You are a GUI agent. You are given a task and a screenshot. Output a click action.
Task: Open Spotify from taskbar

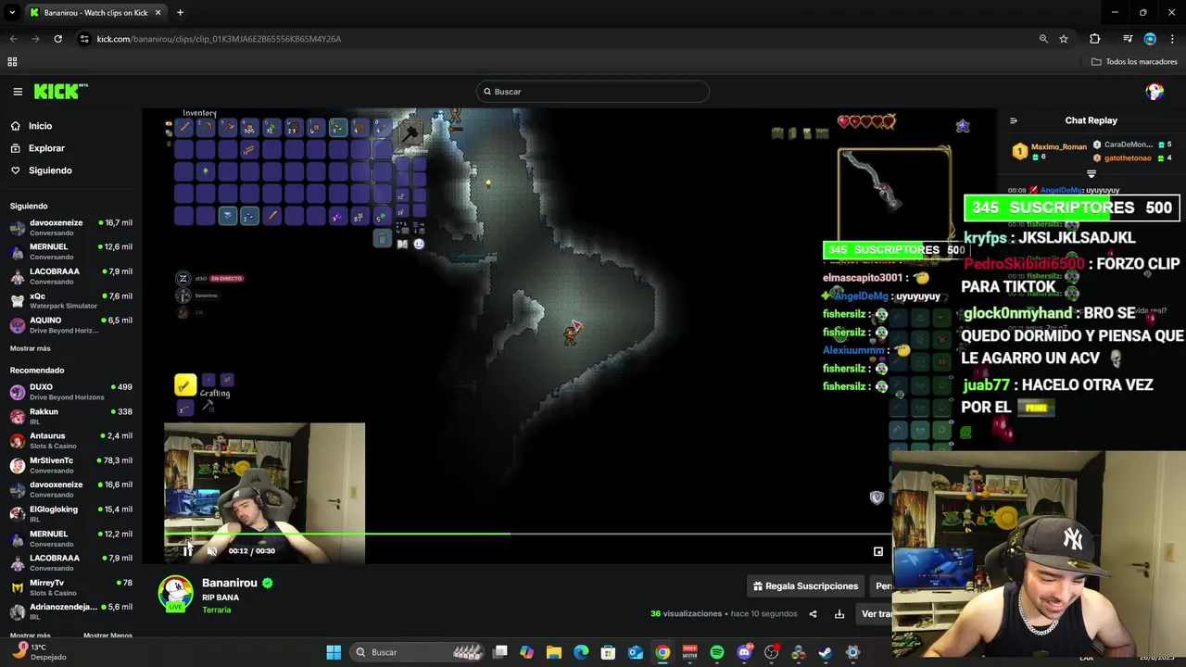(716, 652)
